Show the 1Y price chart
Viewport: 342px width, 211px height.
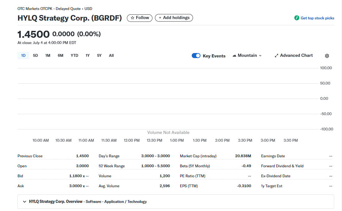88,56
